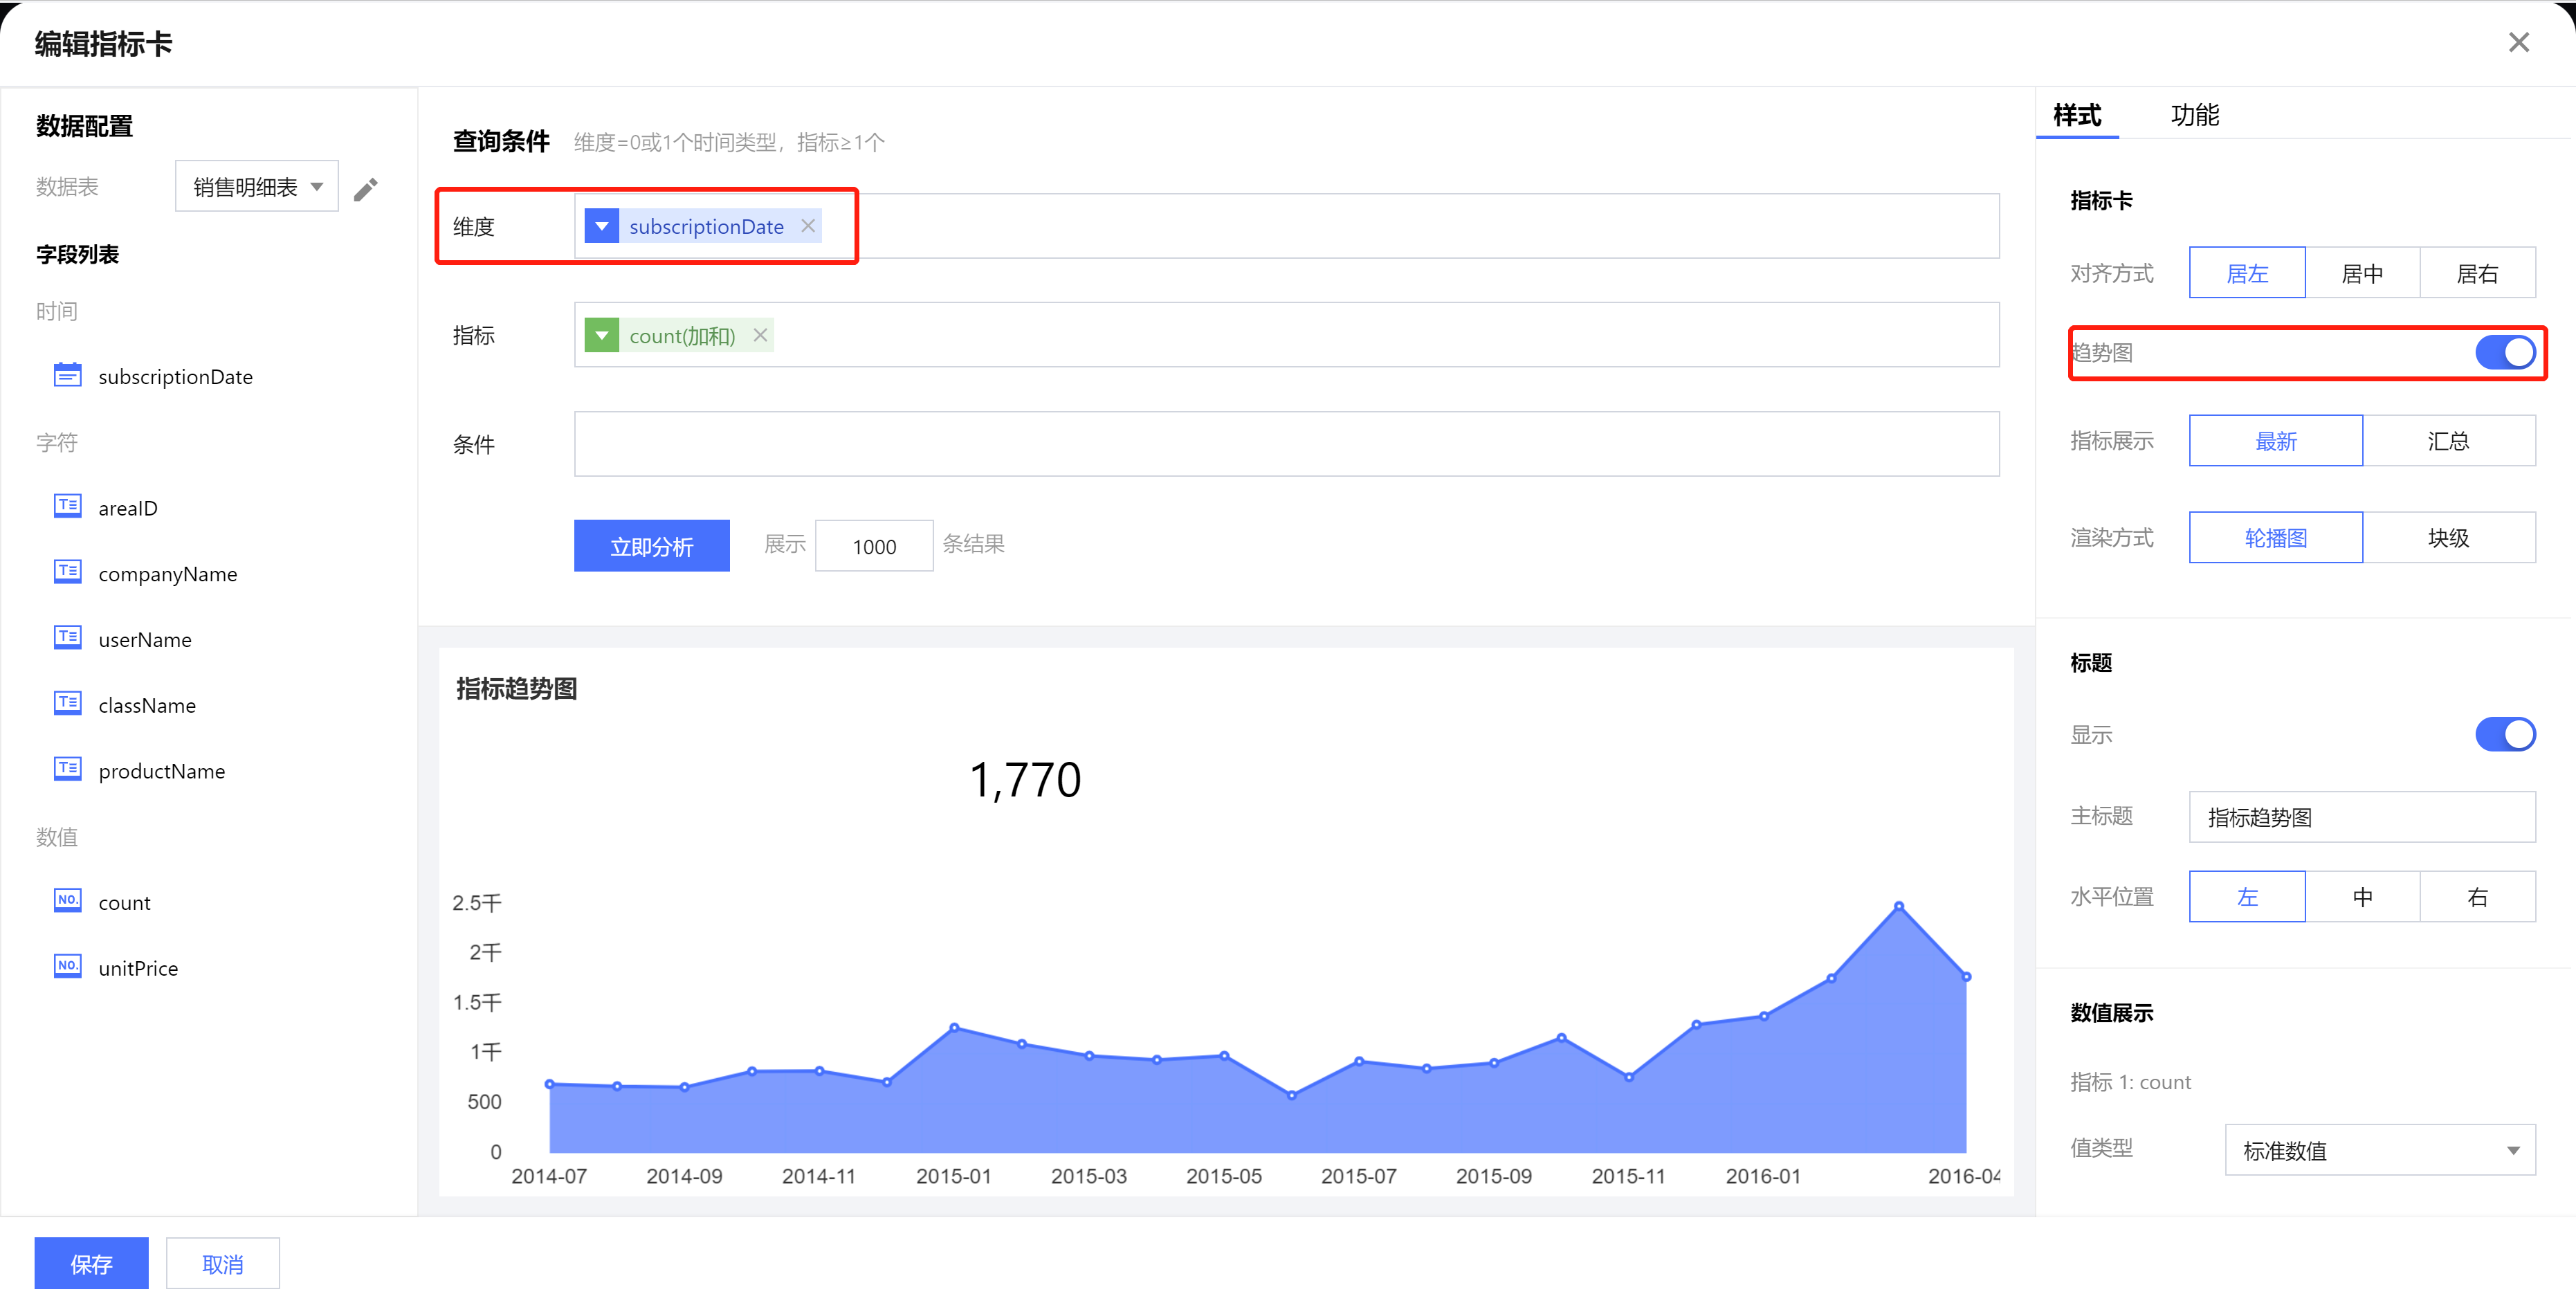Screen dimensions: 2576x1303
Task: Click the 主标题 text field
Action: coord(2361,817)
